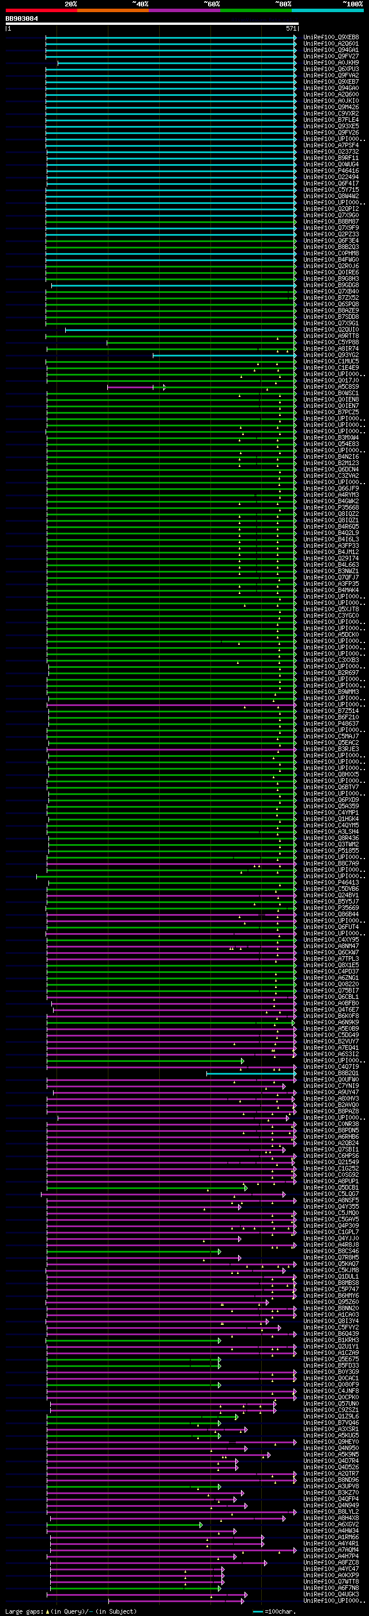The image size is (369, 1616).
Task: Select the UniRef100_B8BN87 label
Action: tap(332, 221)
